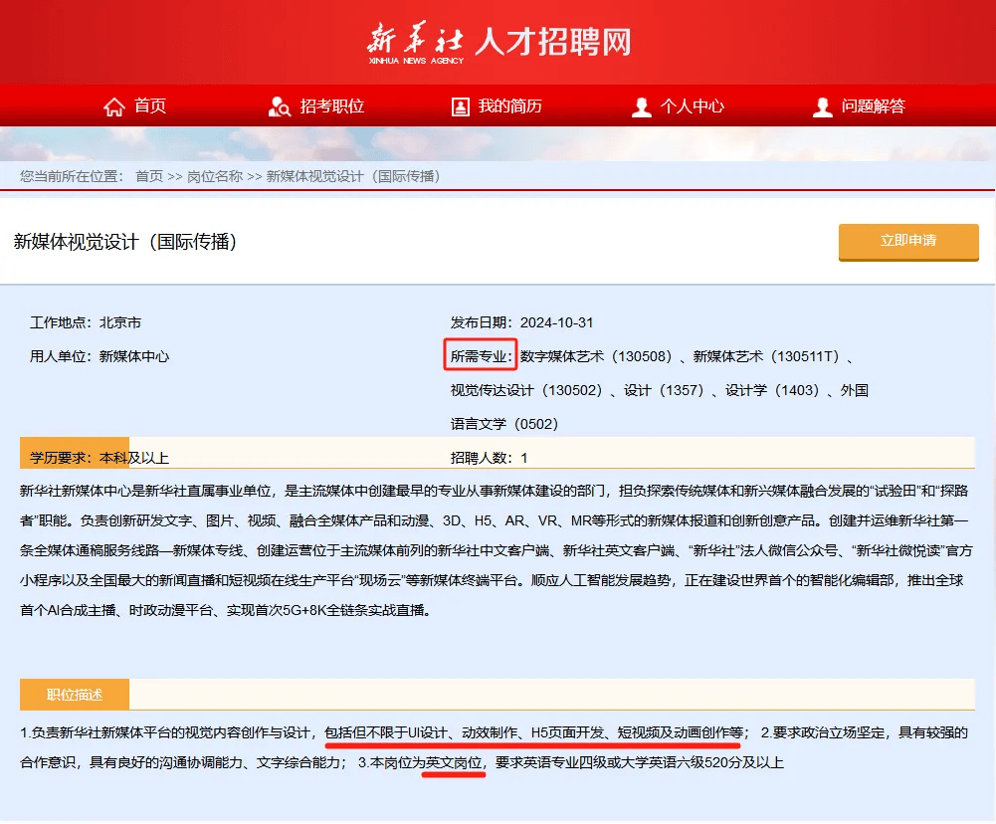Select the 职位描述 section header tab
The height and width of the screenshot is (824, 996).
point(75,694)
